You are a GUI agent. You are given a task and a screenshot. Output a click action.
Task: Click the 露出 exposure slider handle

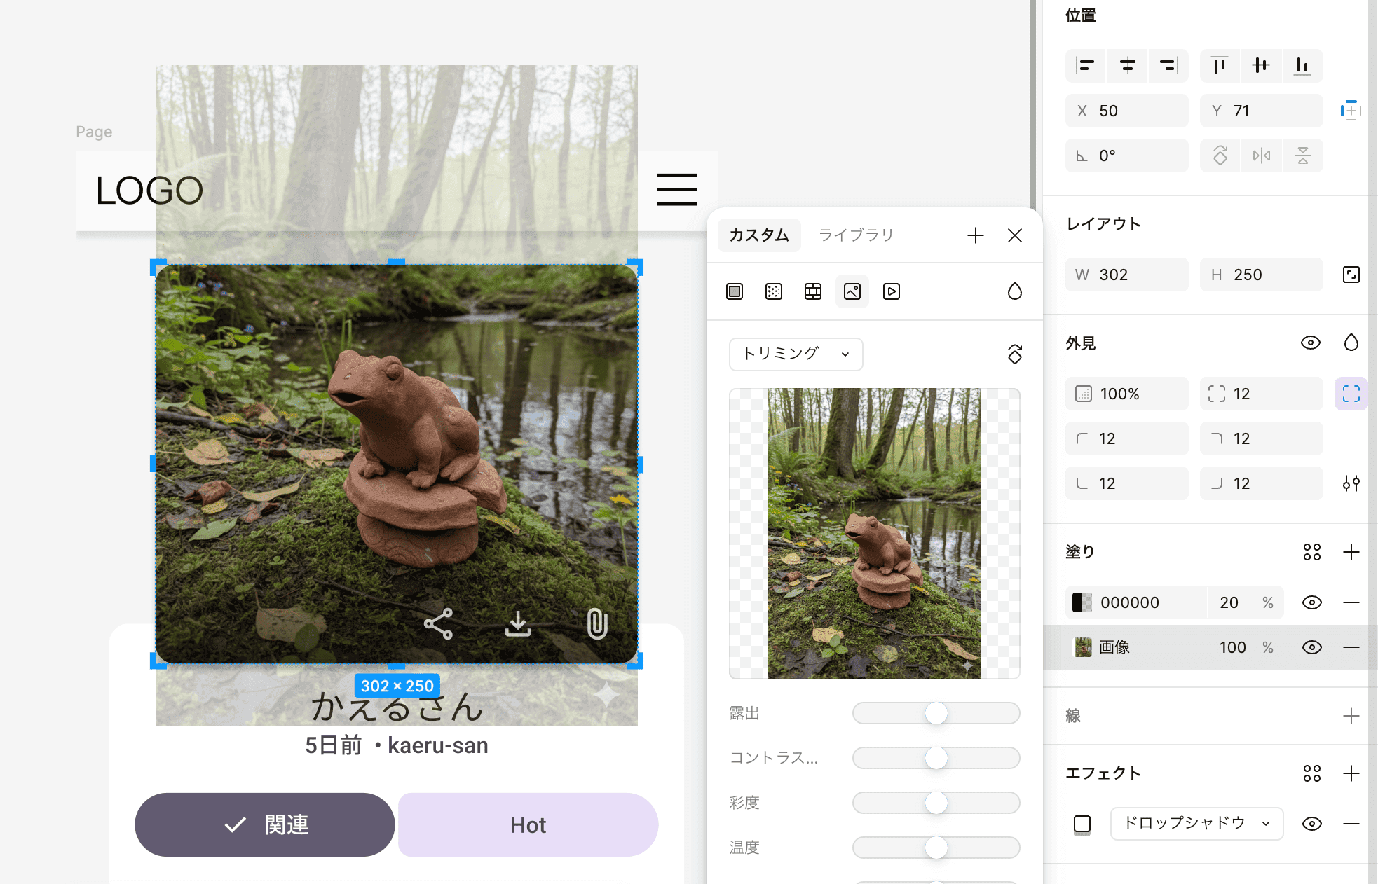(936, 713)
